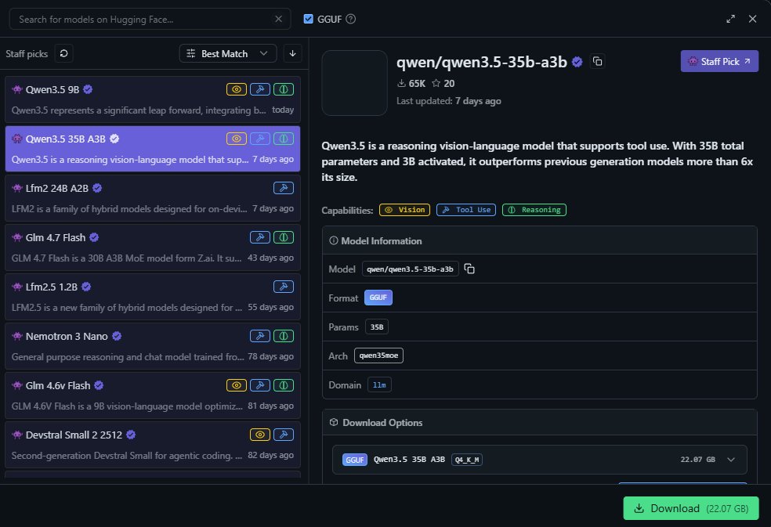Close the model browser dialog
The image size is (771, 527).
[x=752, y=19]
